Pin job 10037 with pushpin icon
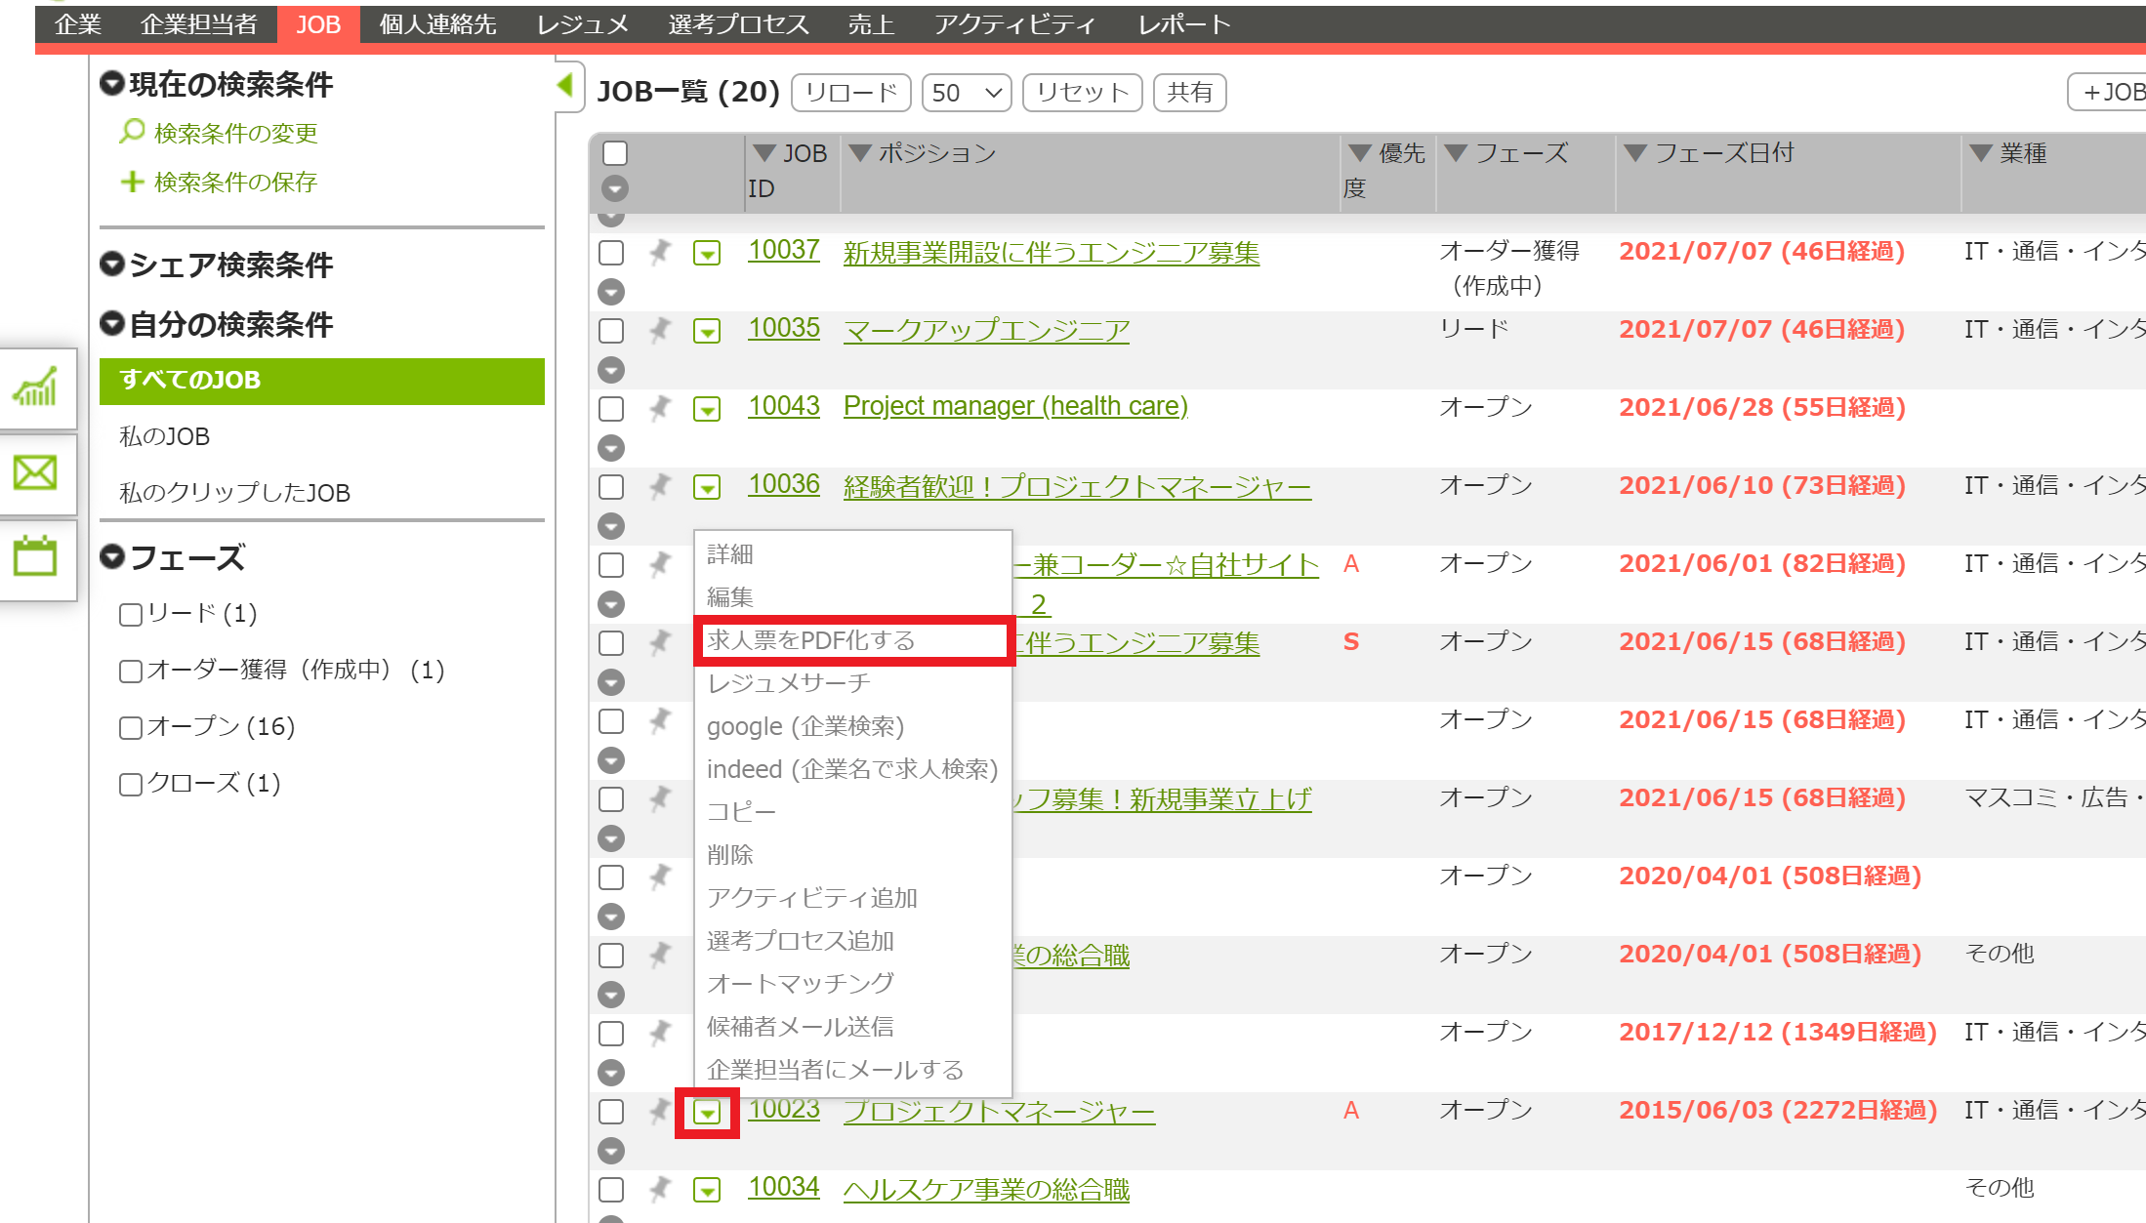The height and width of the screenshot is (1223, 2146). [x=660, y=253]
